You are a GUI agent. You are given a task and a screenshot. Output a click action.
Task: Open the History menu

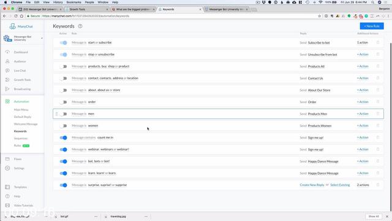click(58, 2)
